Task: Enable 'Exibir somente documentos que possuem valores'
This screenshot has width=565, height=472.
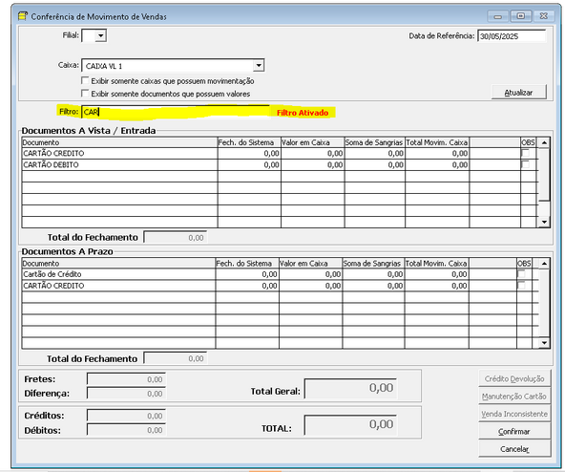Action: point(85,94)
